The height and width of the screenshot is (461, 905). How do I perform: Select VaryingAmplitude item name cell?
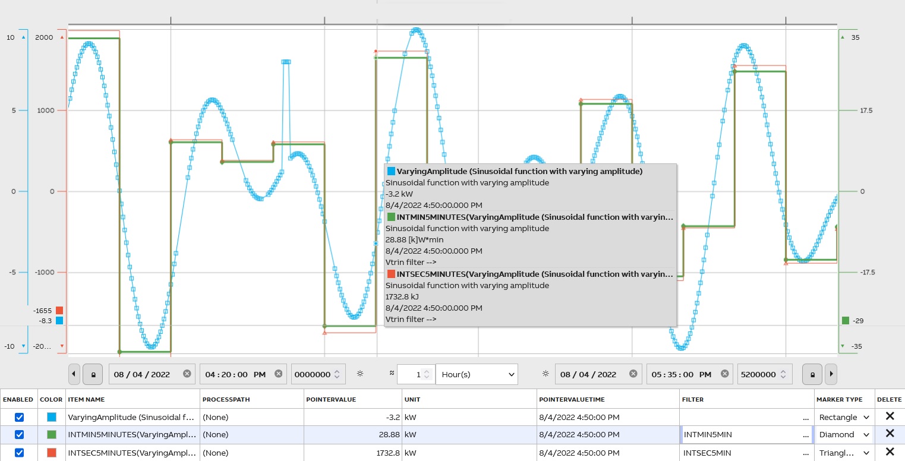[133, 417]
